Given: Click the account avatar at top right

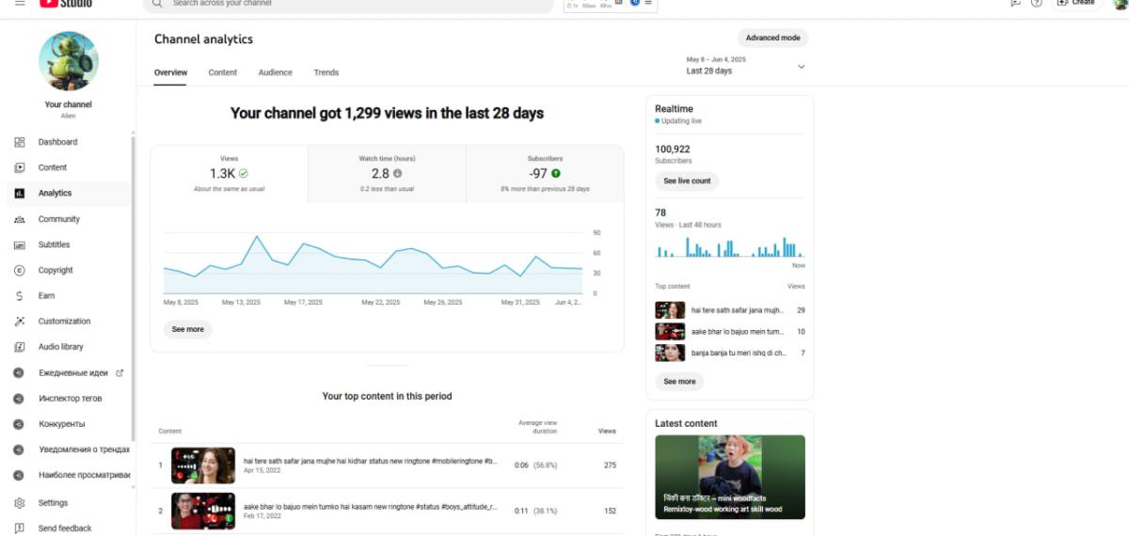Looking at the screenshot, I should pos(1120,3).
